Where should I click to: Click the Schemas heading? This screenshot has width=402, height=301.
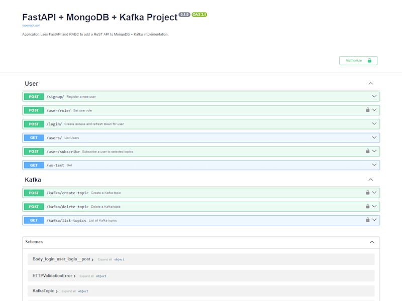pyautogui.click(x=34, y=242)
